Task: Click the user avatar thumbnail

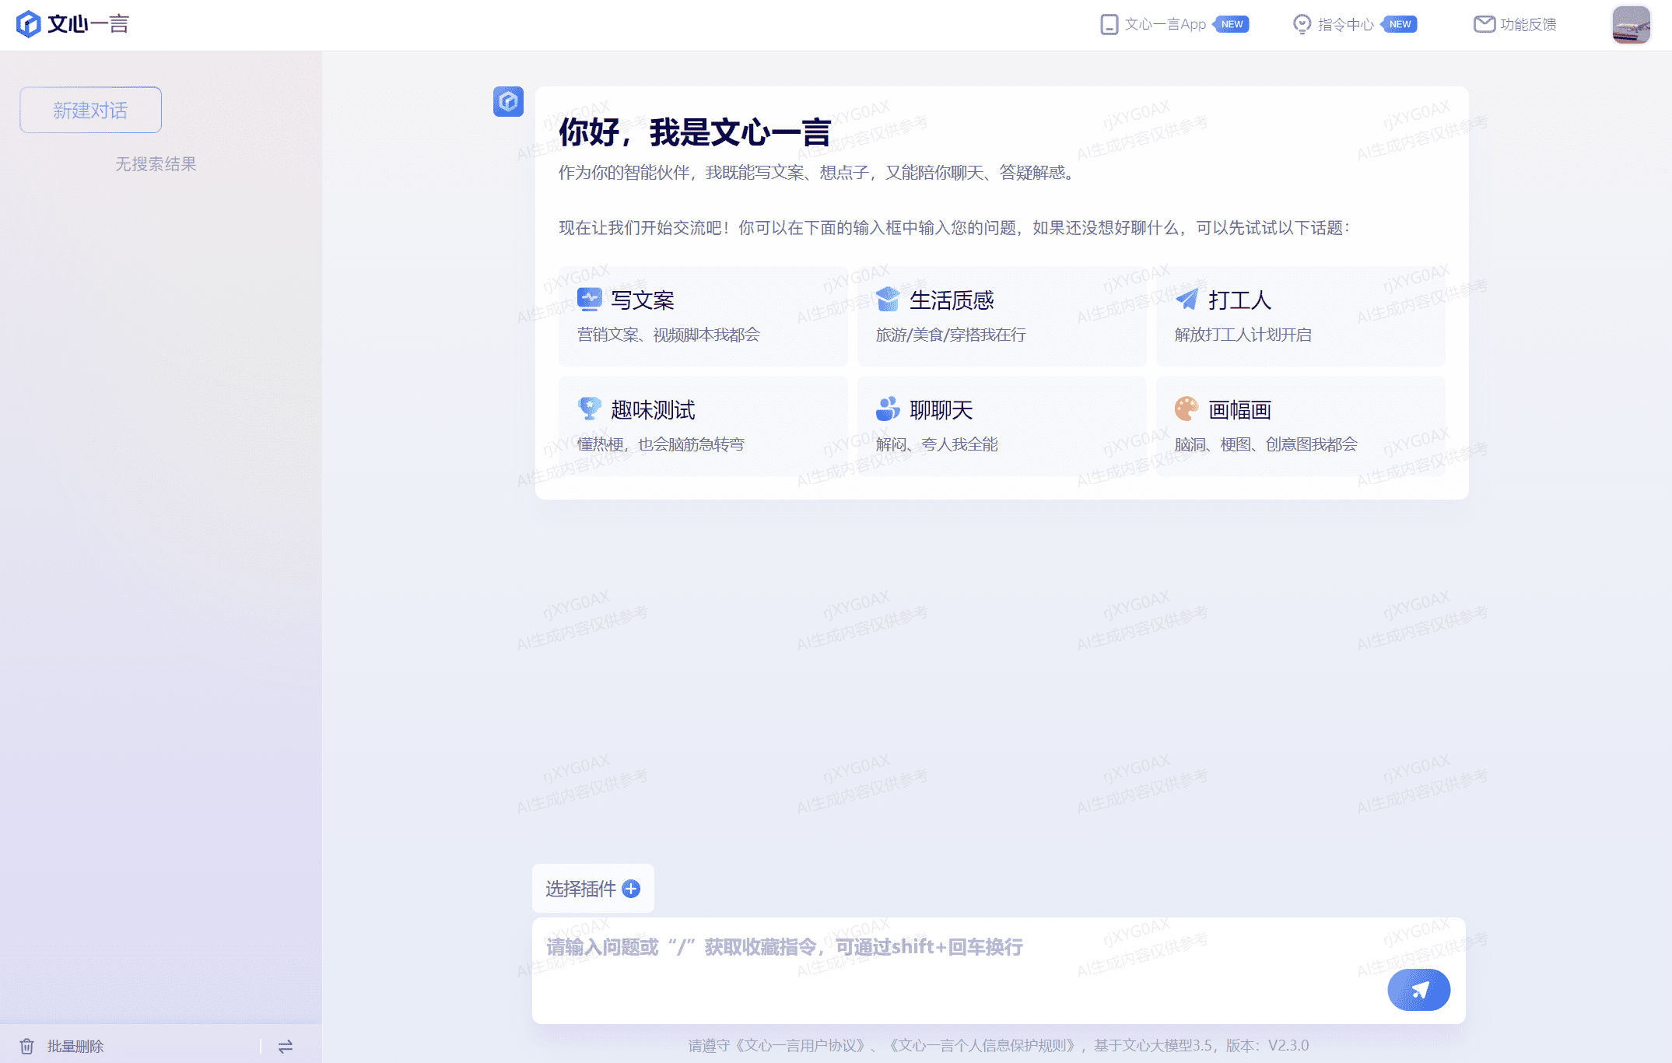Action: (1631, 24)
